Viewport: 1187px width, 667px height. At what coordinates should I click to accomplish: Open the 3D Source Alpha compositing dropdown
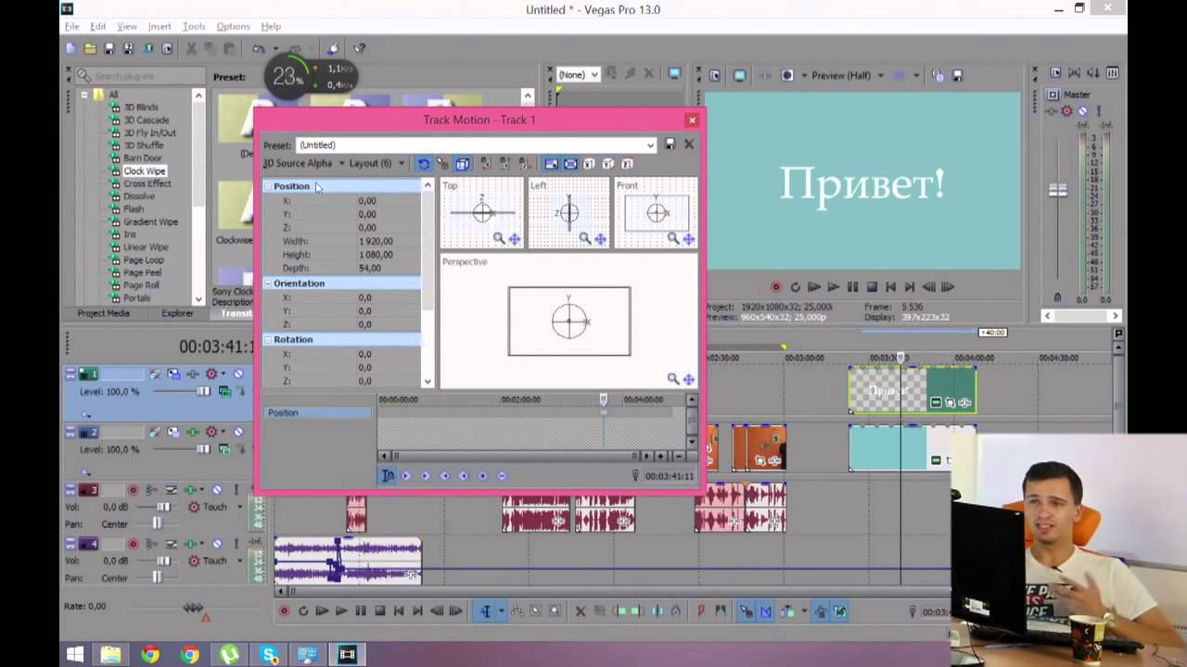point(304,164)
